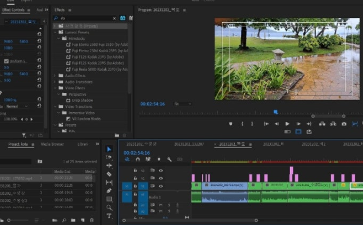
Task: Select the Razor tool in the toolbar
Action: coord(109,174)
